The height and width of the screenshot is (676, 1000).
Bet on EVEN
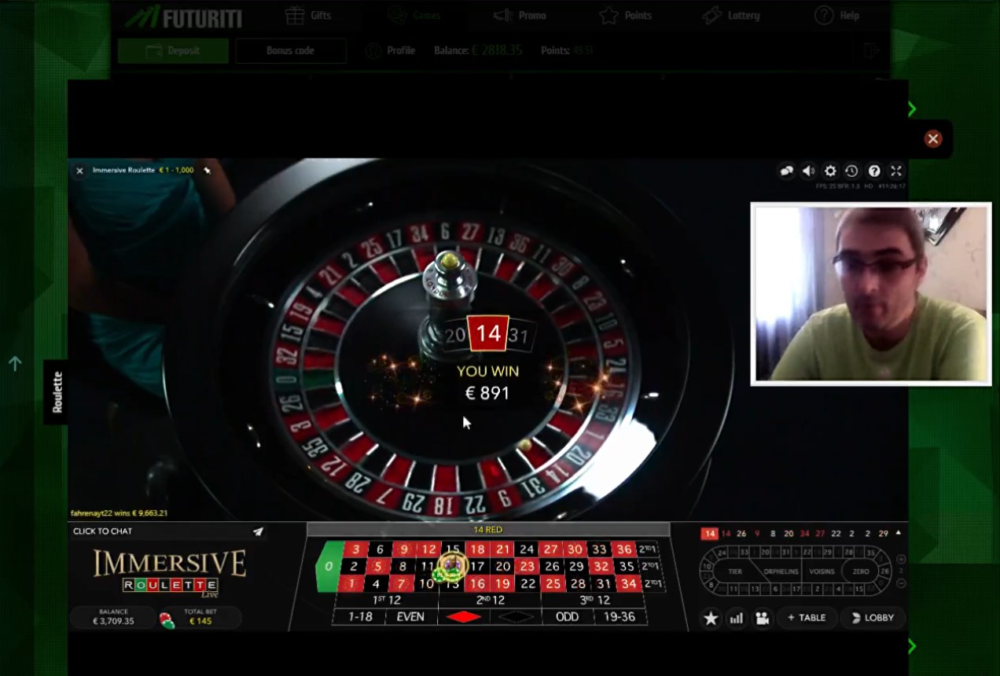tap(410, 617)
